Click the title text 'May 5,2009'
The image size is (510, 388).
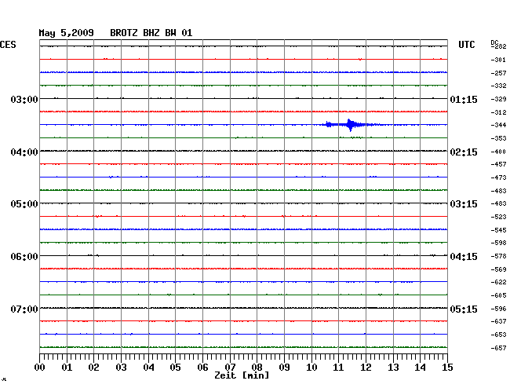coord(67,33)
